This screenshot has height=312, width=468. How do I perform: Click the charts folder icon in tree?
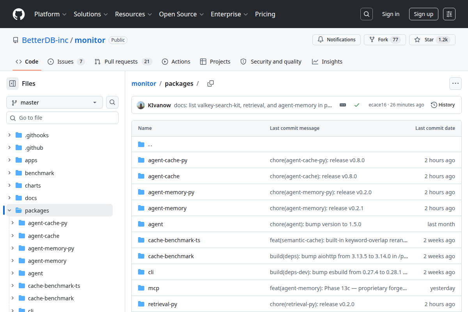click(x=18, y=186)
